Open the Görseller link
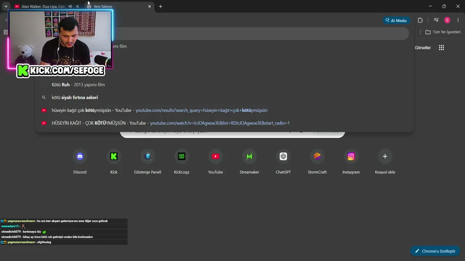 [423, 48]
